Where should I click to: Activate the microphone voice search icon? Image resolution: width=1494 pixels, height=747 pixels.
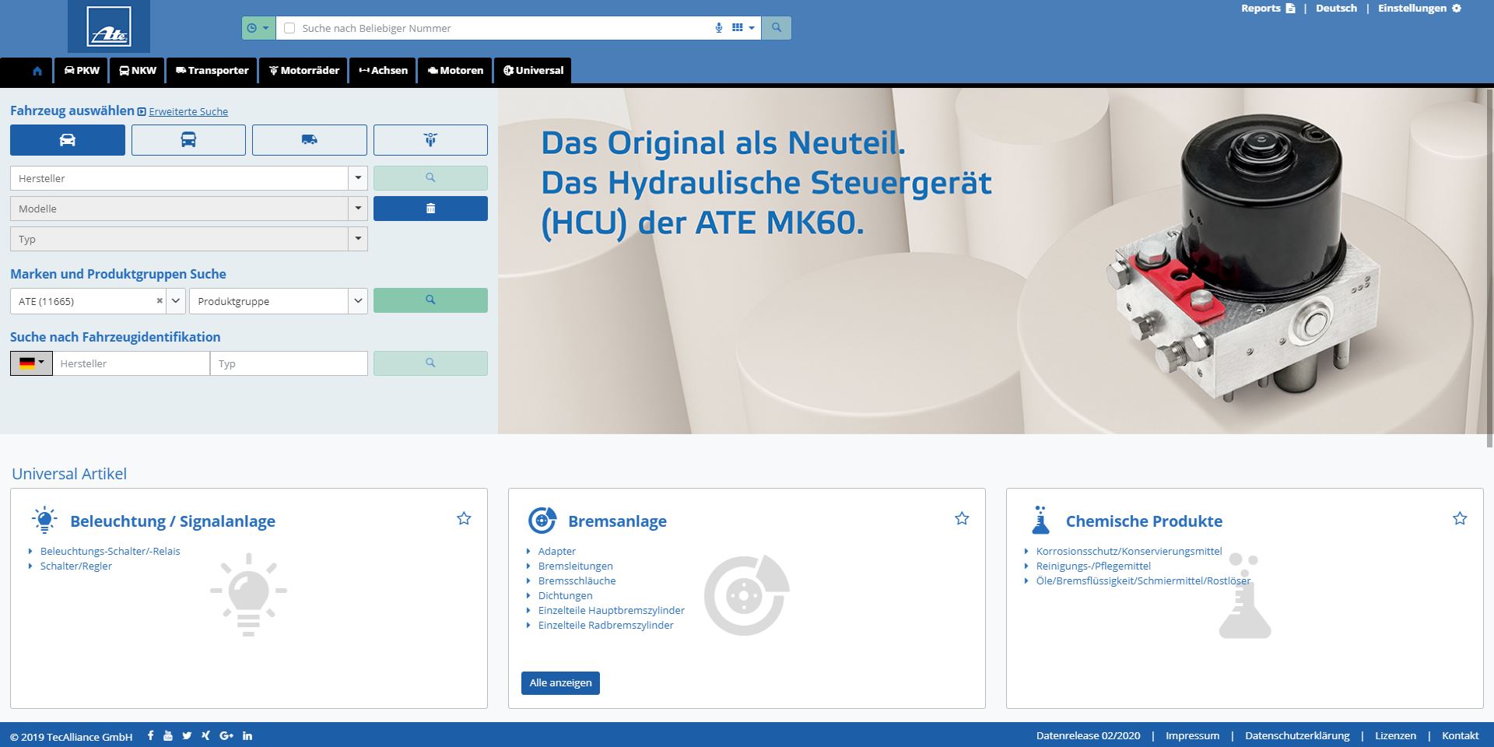719,28
